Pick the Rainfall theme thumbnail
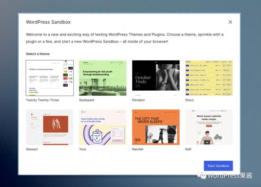Screen dimensions: 261x187 pos(156,127)
